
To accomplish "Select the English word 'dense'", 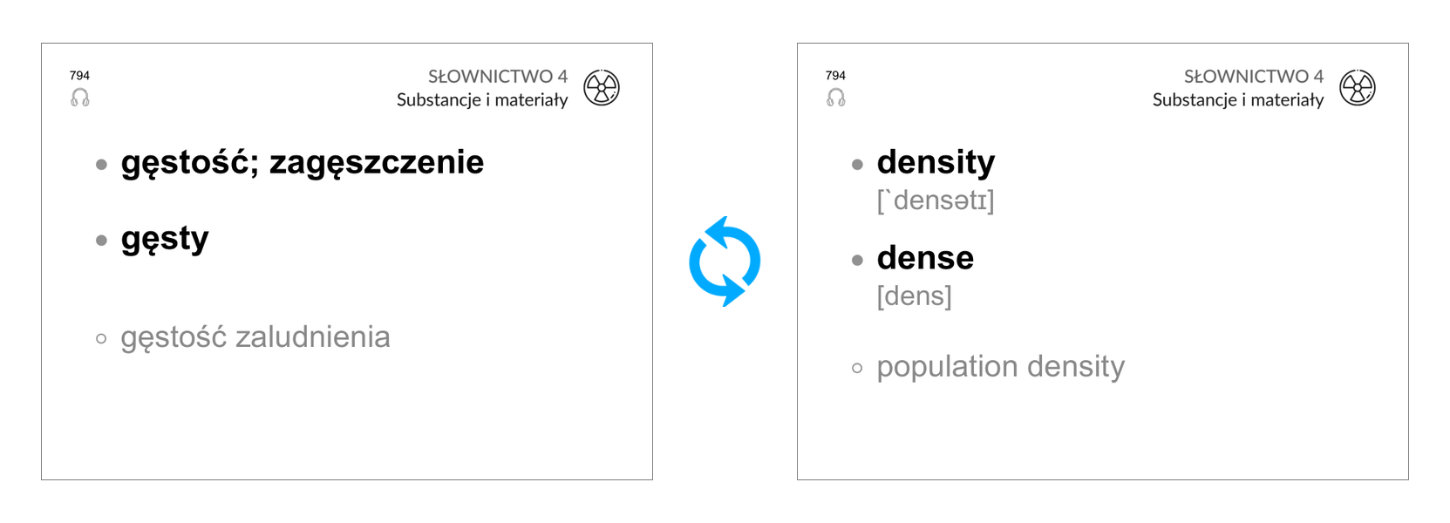I will tap(925, 258).
